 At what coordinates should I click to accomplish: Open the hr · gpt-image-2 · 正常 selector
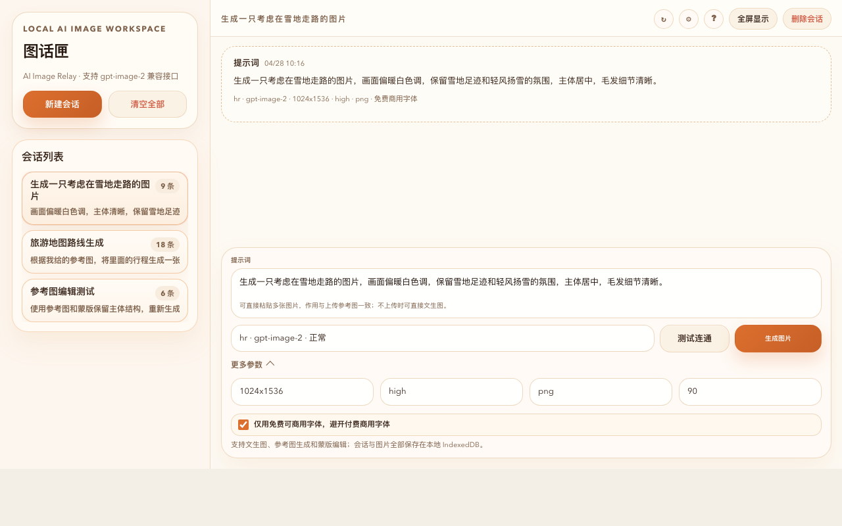pyautogui.click(x=443, y=339)
